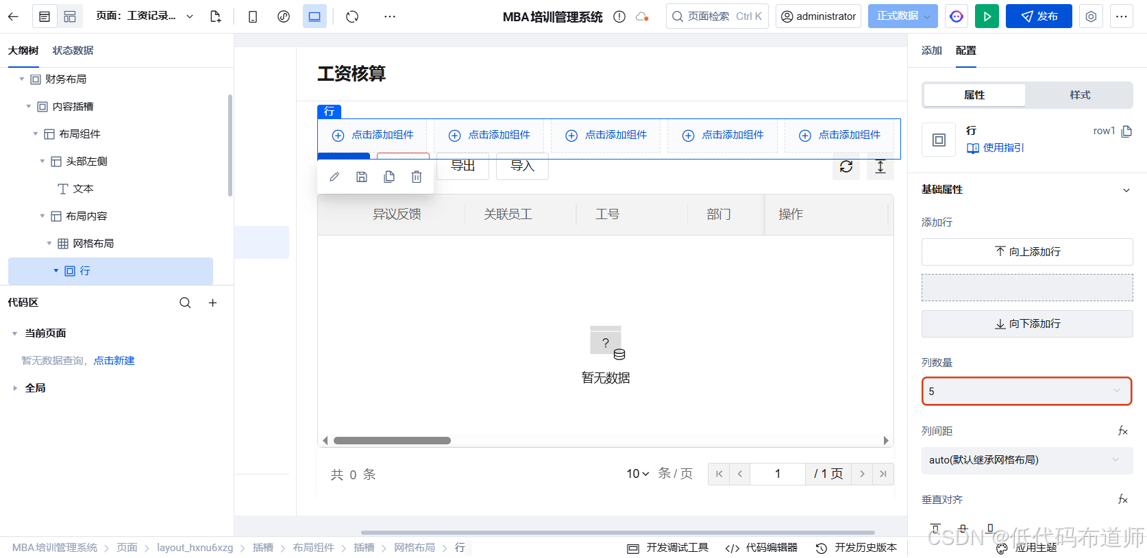Viewport: 1147px width, 558px height.
Task: Add new item in 代码区 with plus icon
Action: (212, 303)
